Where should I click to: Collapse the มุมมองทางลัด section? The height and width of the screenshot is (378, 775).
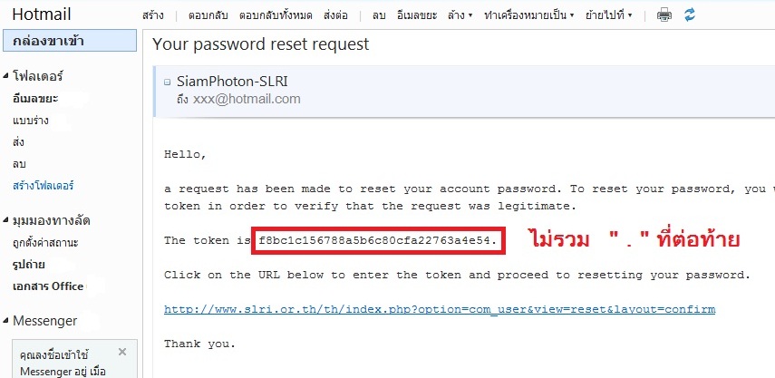point(5,220)
